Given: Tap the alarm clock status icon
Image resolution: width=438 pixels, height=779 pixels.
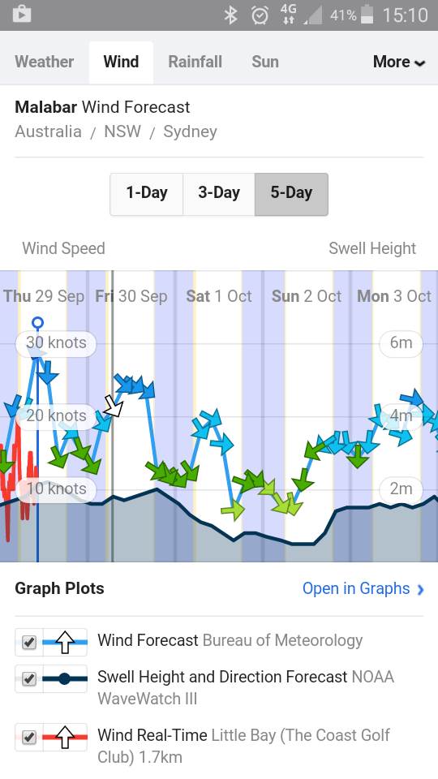Looking at the screenshot, I should click(260, 15).
